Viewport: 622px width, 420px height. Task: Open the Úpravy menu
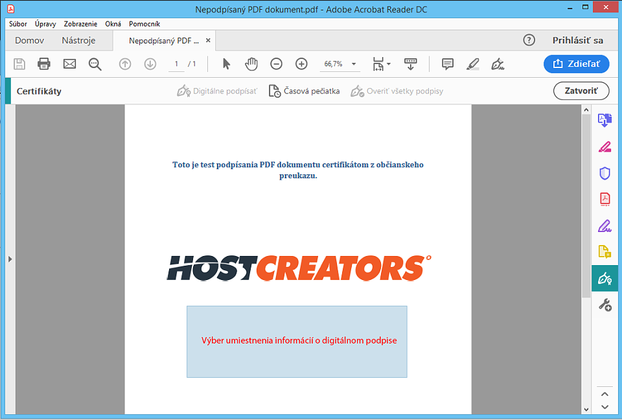(x=45, y=24)
